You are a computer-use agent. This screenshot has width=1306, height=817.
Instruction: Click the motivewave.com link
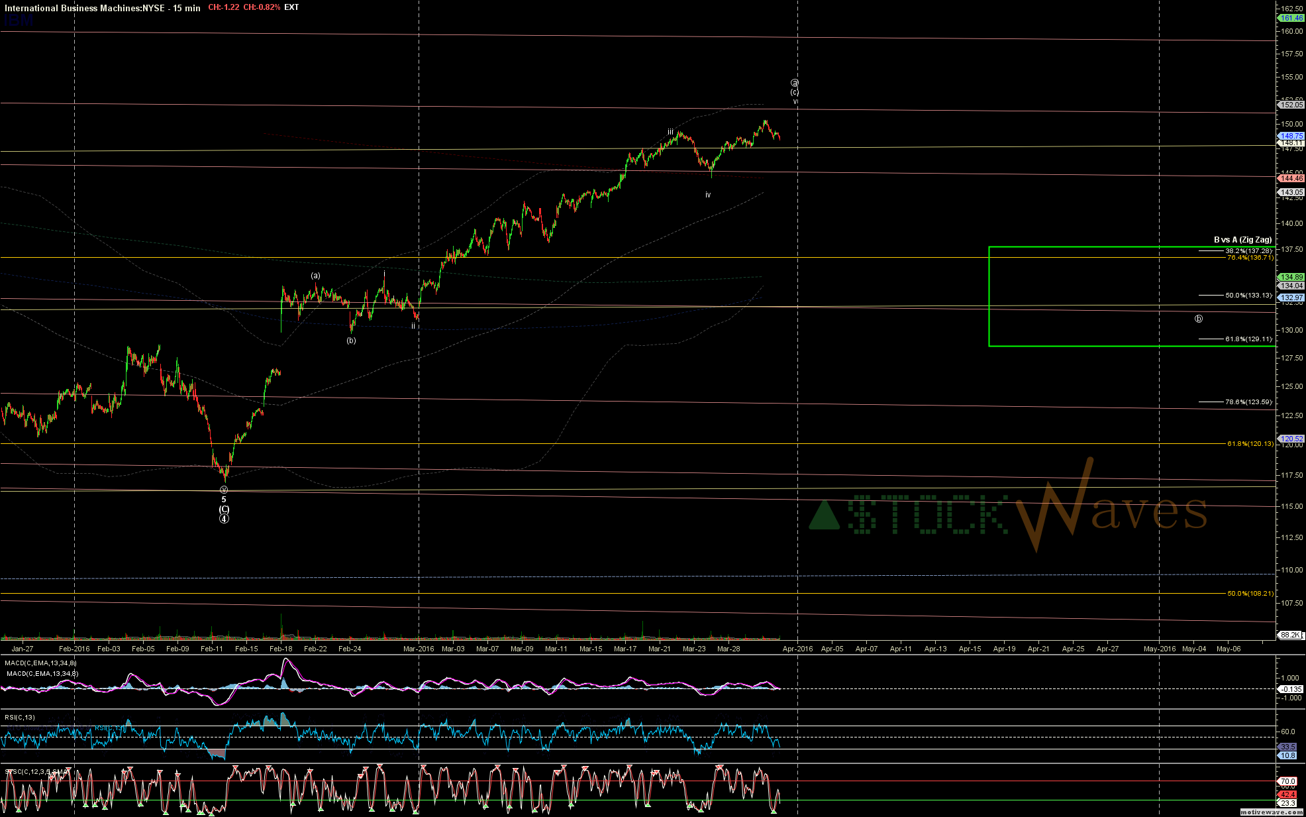1272,812
